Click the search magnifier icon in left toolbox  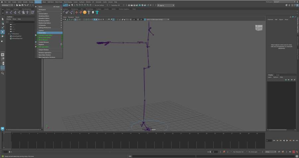click(3, 73)
